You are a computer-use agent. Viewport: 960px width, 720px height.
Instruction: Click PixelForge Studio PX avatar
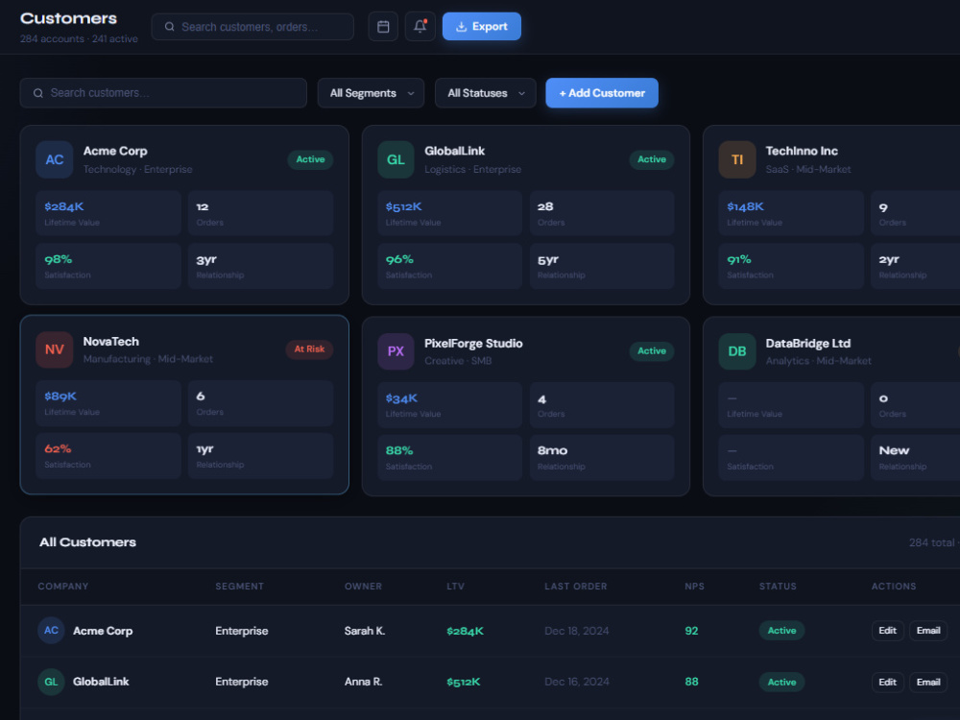pyautogui.click(x=396, y=351)
